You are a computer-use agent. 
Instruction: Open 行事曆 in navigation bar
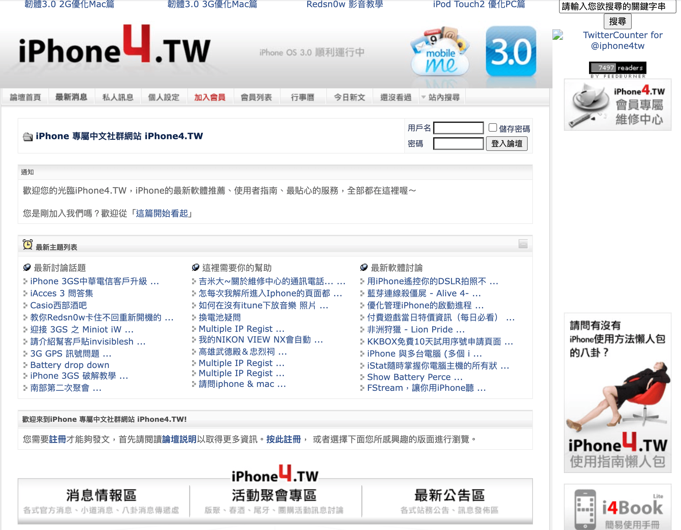303,97
